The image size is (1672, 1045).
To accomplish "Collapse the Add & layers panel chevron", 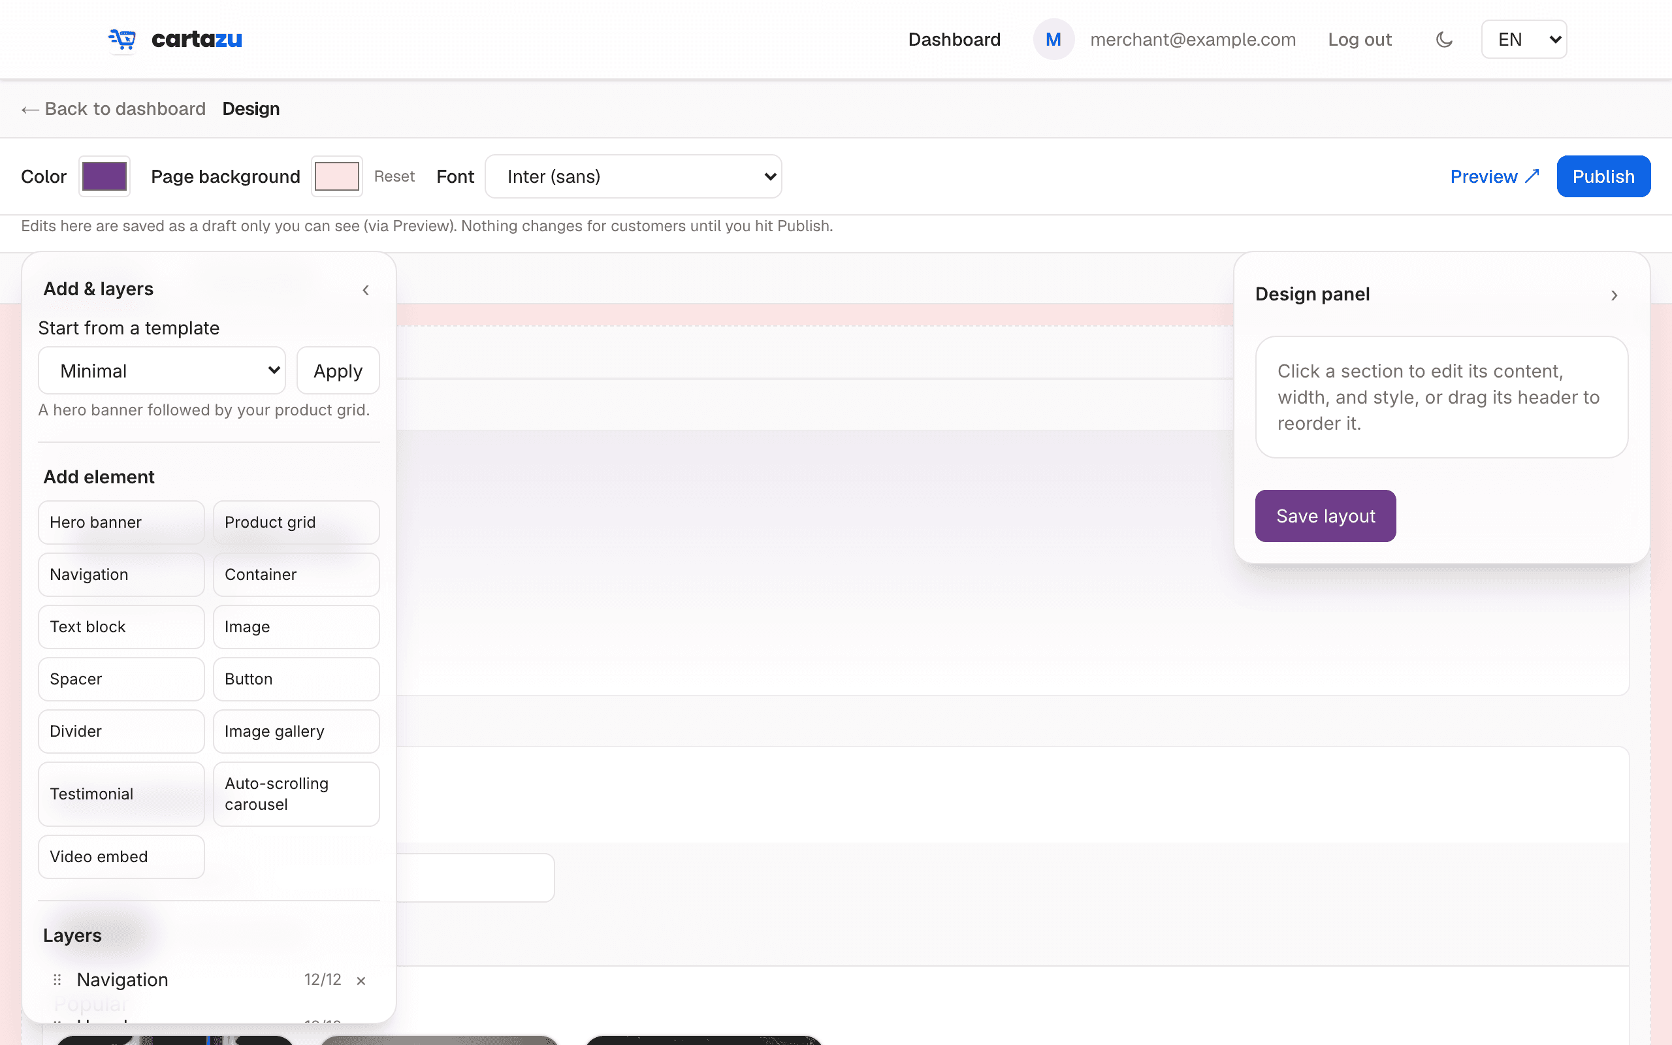I will [366, 290].
